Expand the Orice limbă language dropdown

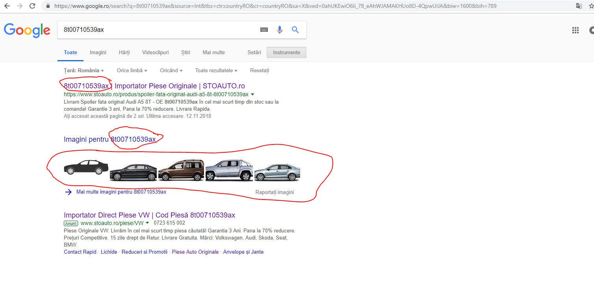[x=132, y=71]
